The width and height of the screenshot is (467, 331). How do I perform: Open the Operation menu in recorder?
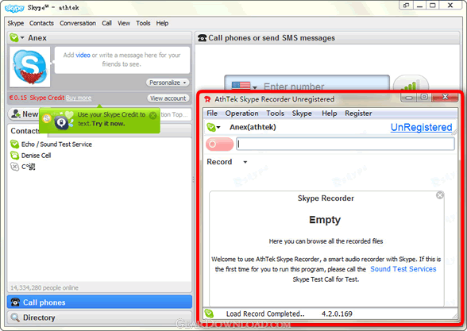[x=241, y=114]
